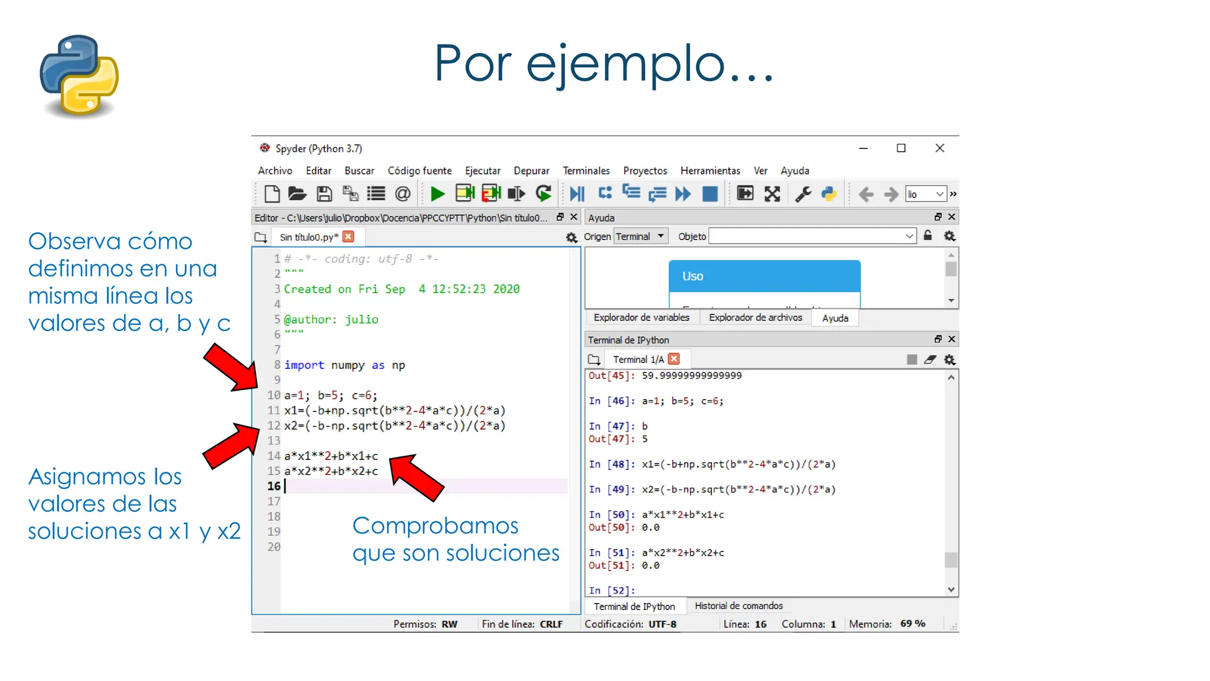Open the Editar menu

pyautogui.click(x=318, y=170)
